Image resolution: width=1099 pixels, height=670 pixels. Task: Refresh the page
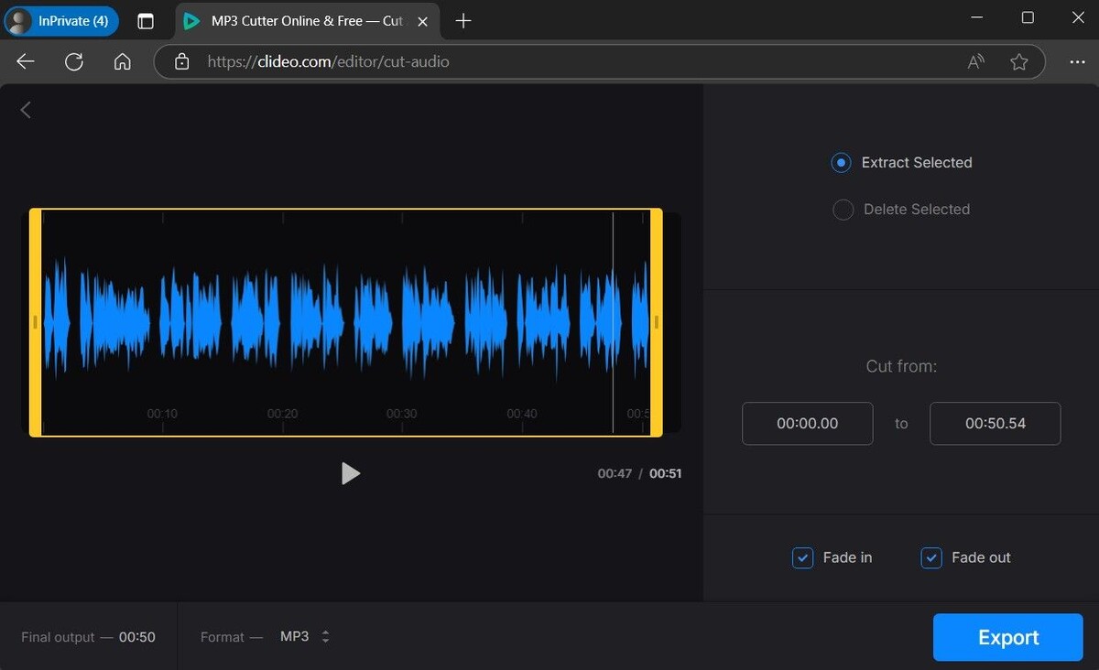click(x=74, y=61)
